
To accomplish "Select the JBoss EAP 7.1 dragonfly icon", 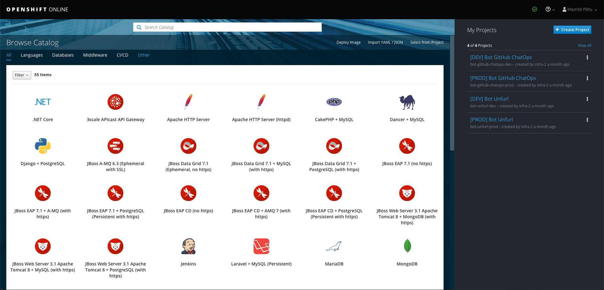I will click(x=407, y=146).
